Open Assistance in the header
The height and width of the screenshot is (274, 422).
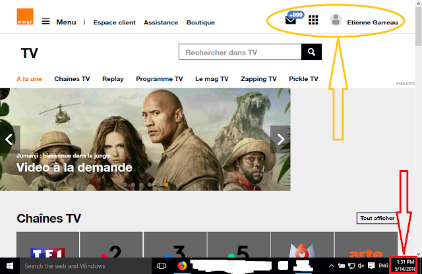[x=161, y=22]
